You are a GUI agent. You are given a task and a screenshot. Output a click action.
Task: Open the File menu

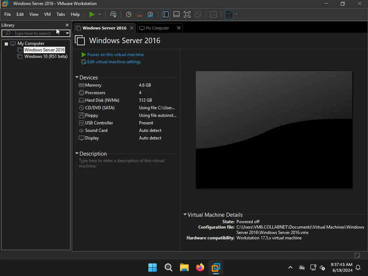click(8, 14)
